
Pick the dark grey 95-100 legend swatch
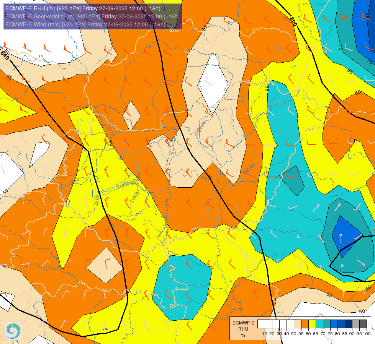[363, 324]
